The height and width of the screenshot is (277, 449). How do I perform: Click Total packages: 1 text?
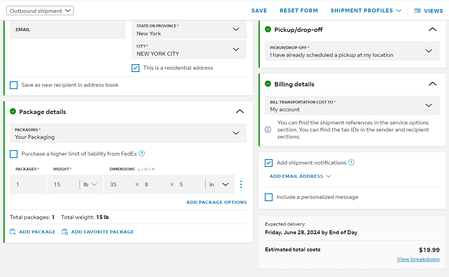pyautogui.click(x=32, y=217)
